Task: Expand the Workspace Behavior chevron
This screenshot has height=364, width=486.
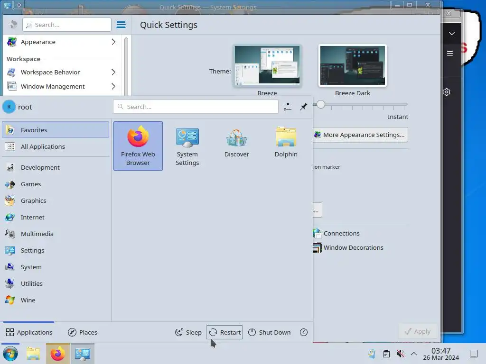Action: tap(113, 72)
